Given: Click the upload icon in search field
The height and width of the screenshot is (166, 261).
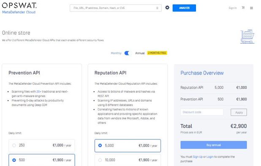Looking at the screenshot, I should (x=157, y=8).
